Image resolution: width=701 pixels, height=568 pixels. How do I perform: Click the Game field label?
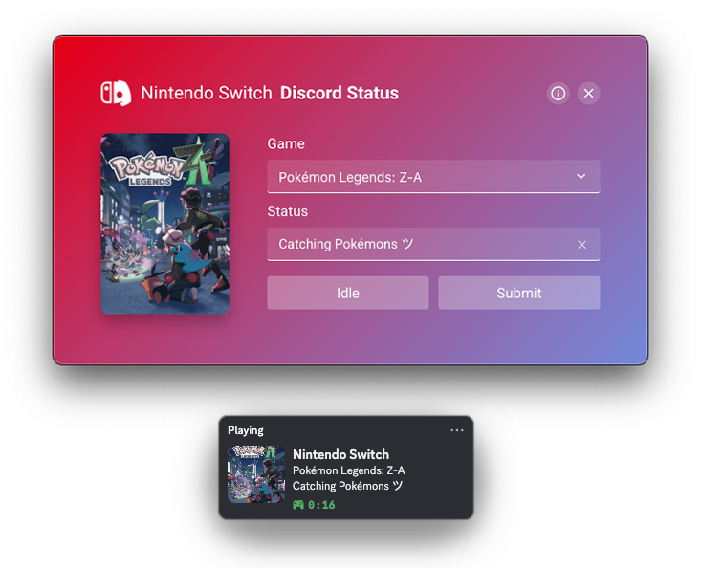[x=286, y=143]
